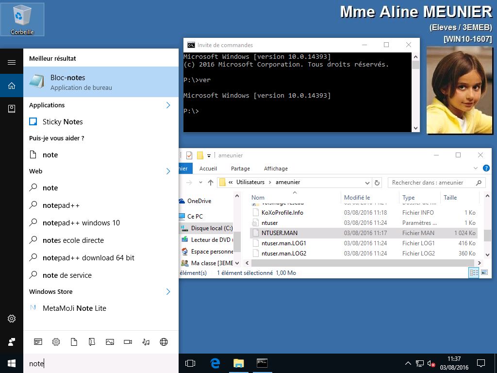This screenshot has width=497, height=373.
Task: Refresh the ameunier folder in Explorer
Action: 377,183
